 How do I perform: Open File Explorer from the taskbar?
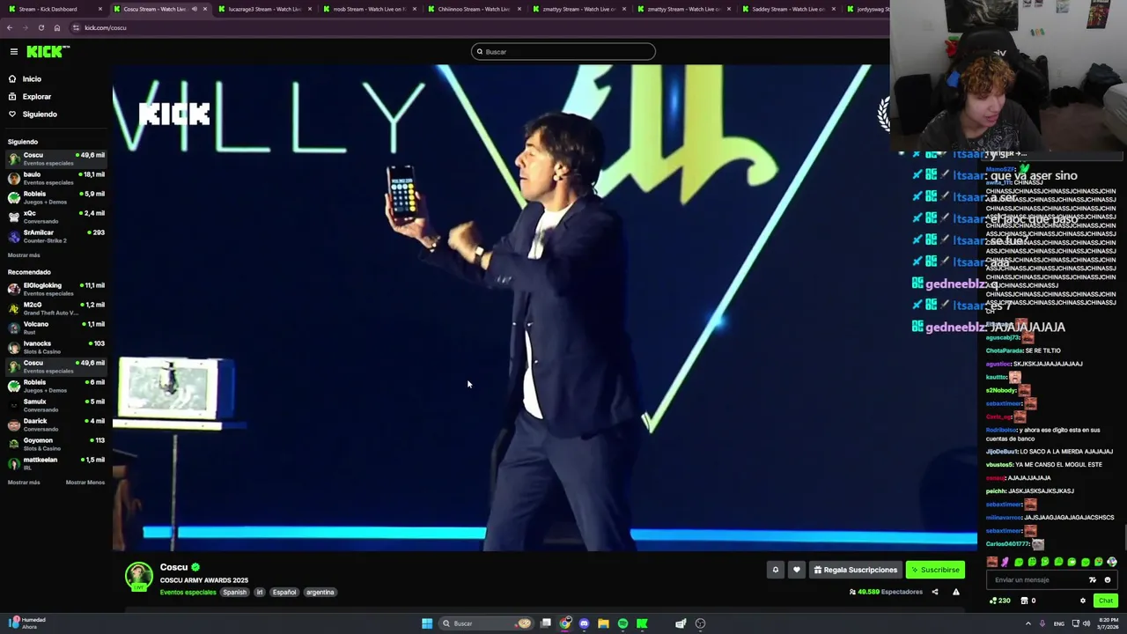click(x=603, y=623)
